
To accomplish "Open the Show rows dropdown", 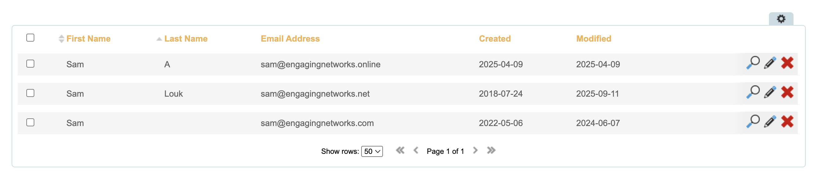I will pyautogui.click(x=372, y=151).
